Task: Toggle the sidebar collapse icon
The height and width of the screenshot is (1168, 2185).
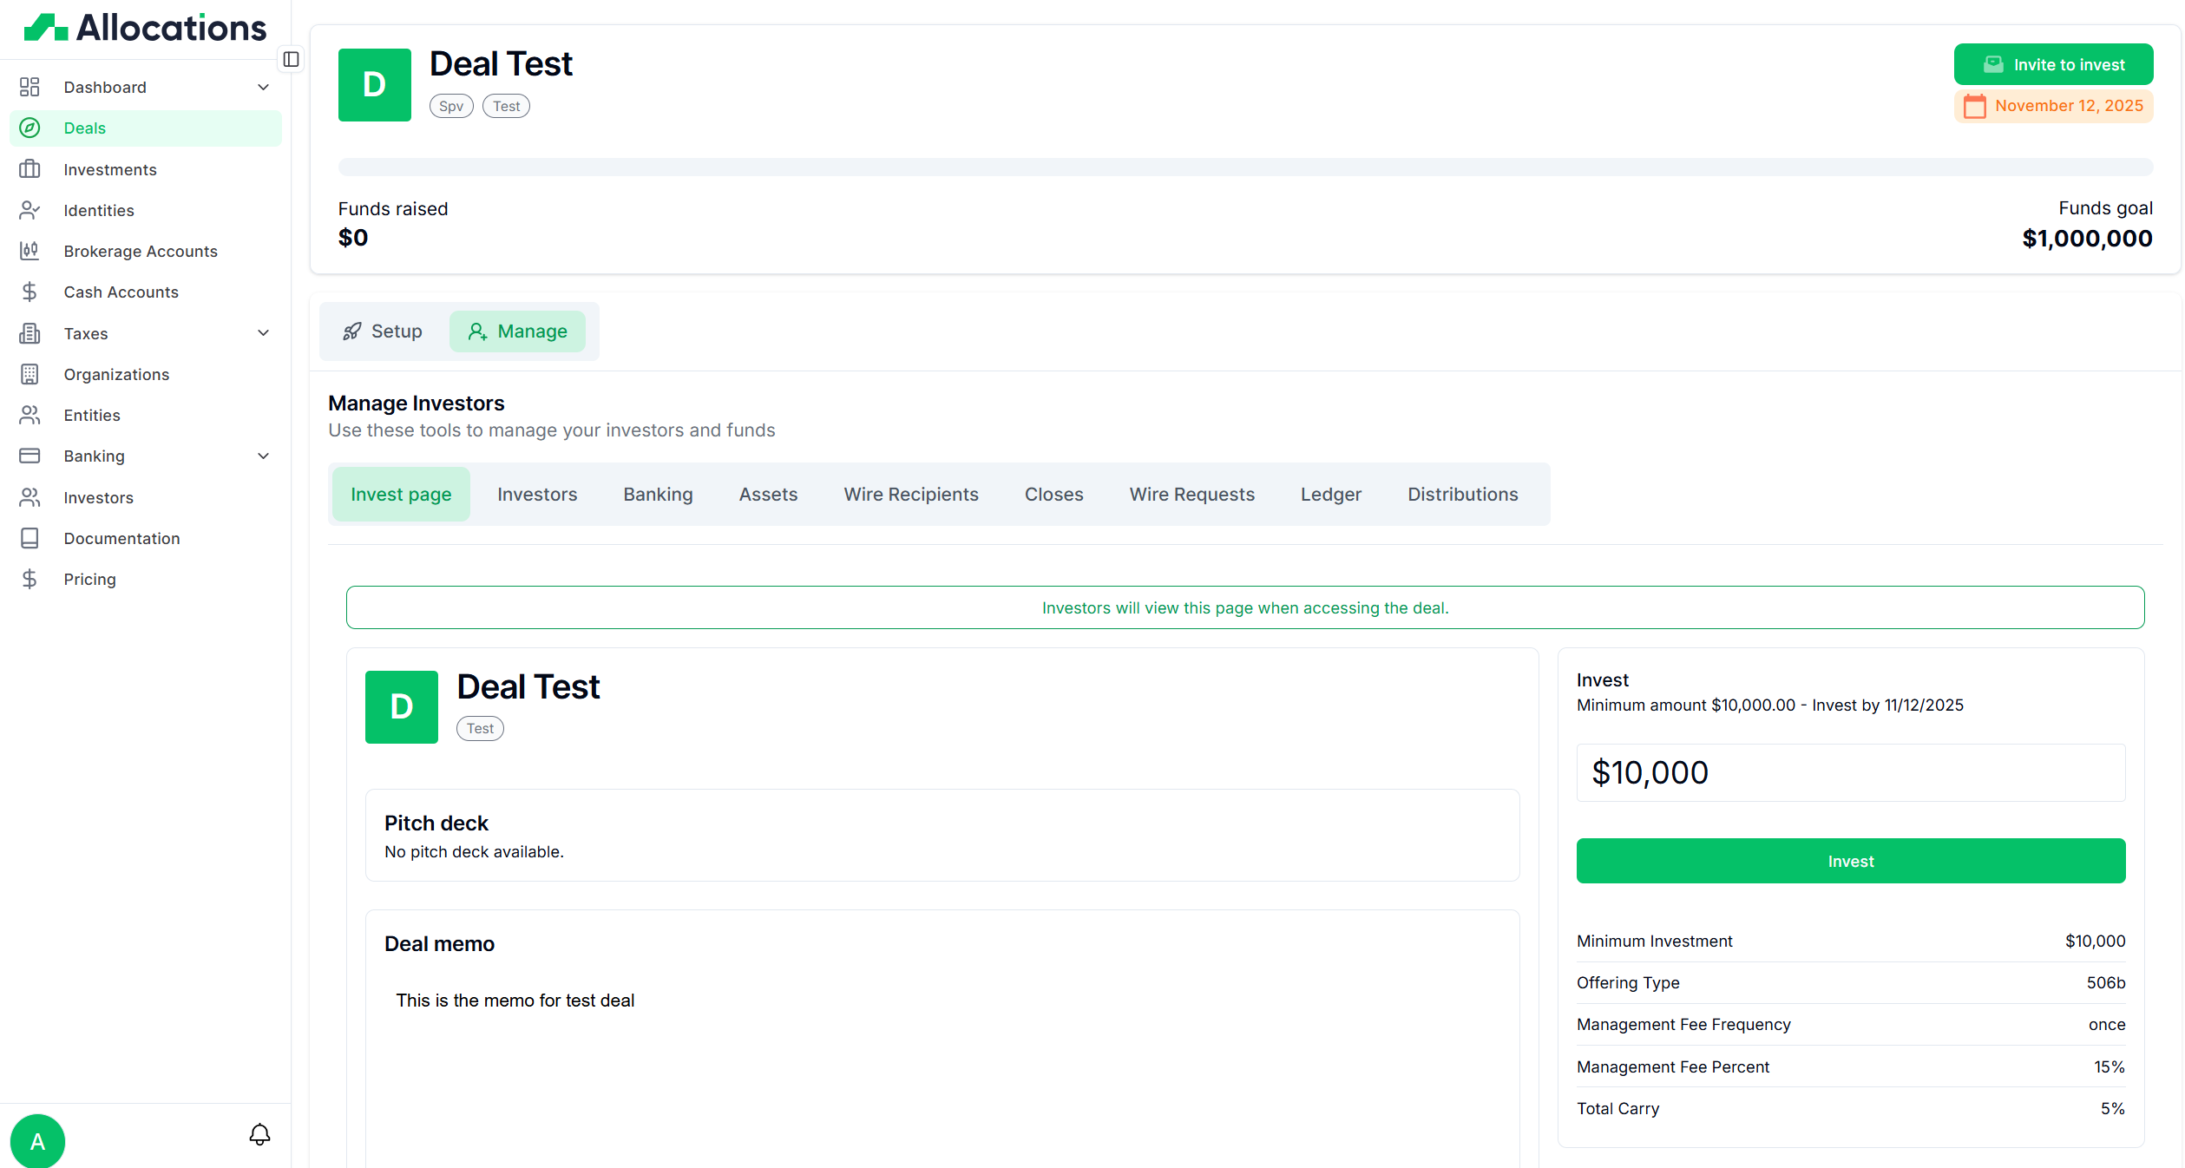Action: [292, 59]
